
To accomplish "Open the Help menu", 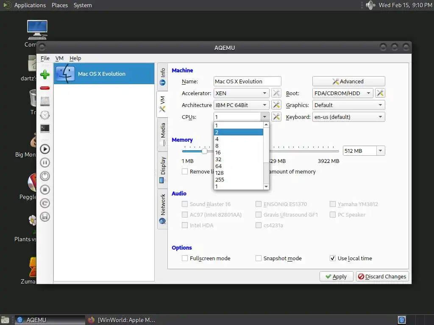I will (75, 58).
